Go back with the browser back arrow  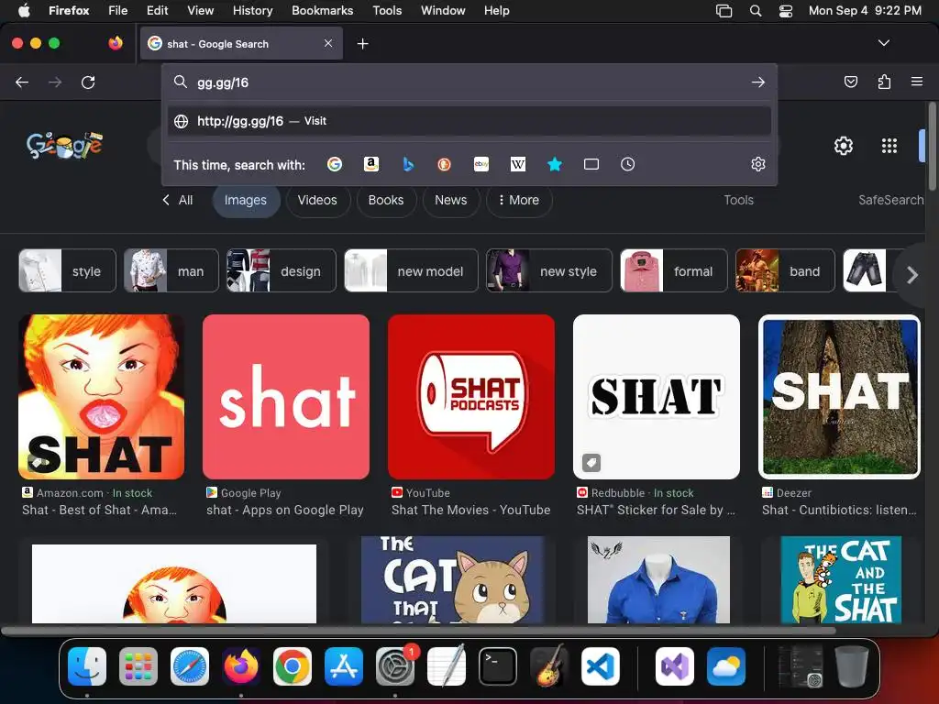(x=22, y=82)
